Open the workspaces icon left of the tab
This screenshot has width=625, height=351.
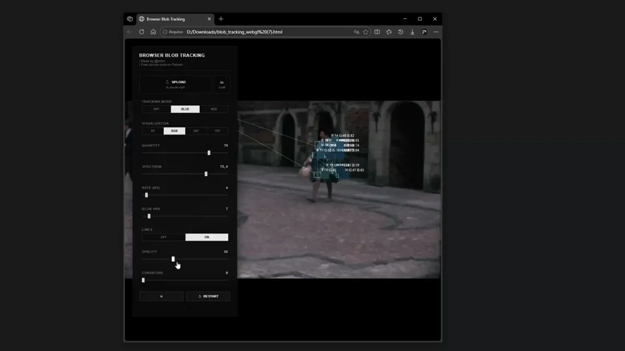coord(130,19)
